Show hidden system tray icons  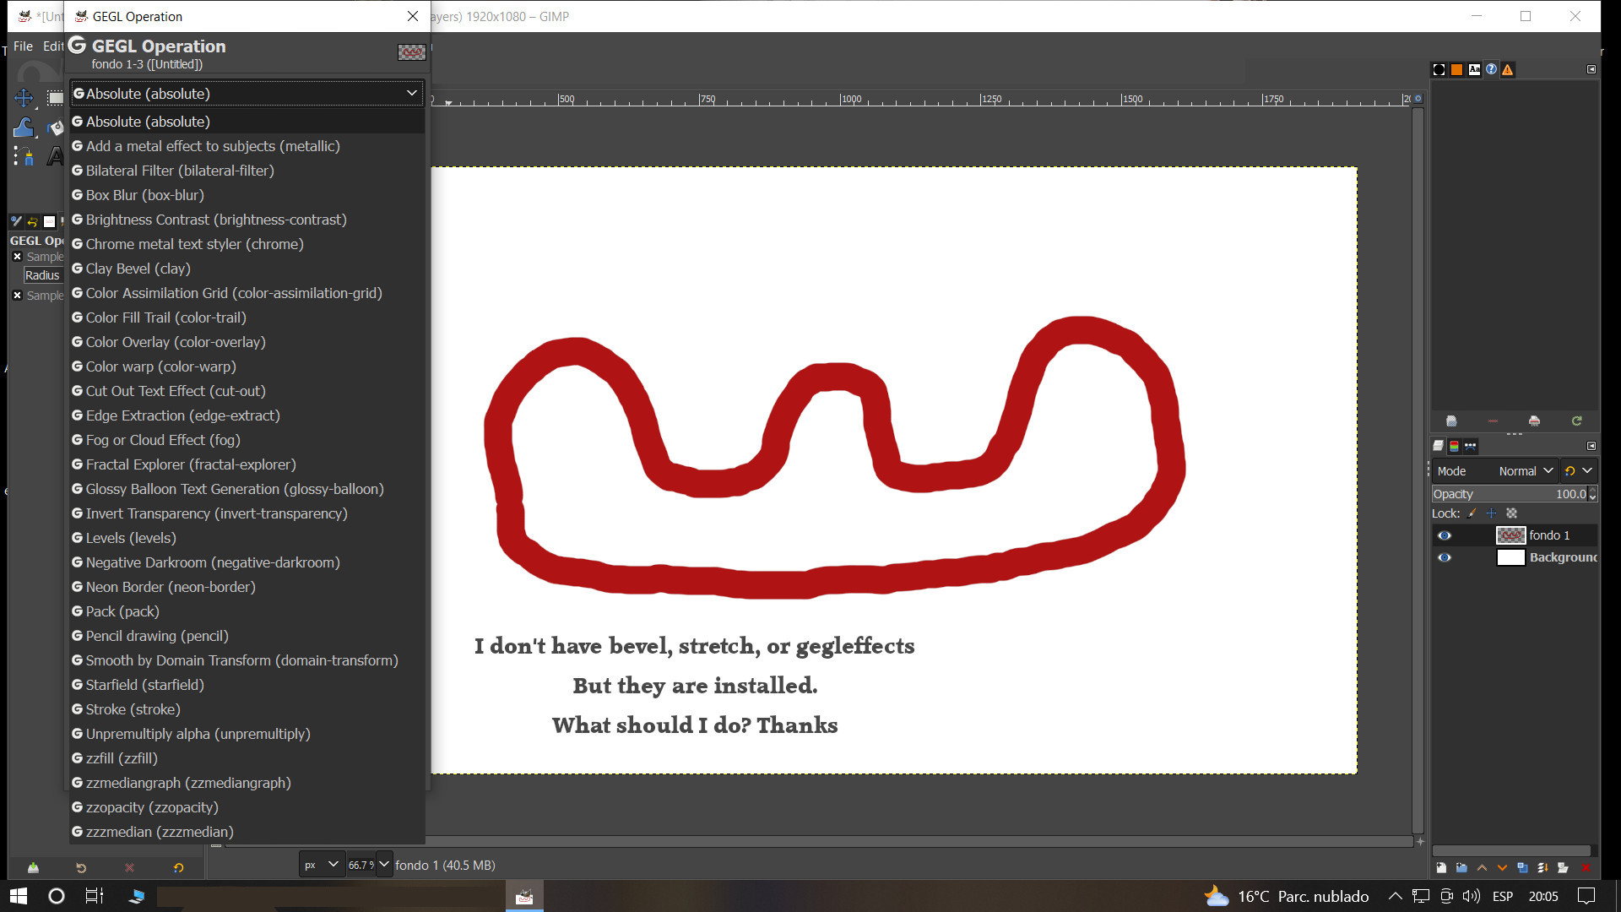[x=1395, y=896]
